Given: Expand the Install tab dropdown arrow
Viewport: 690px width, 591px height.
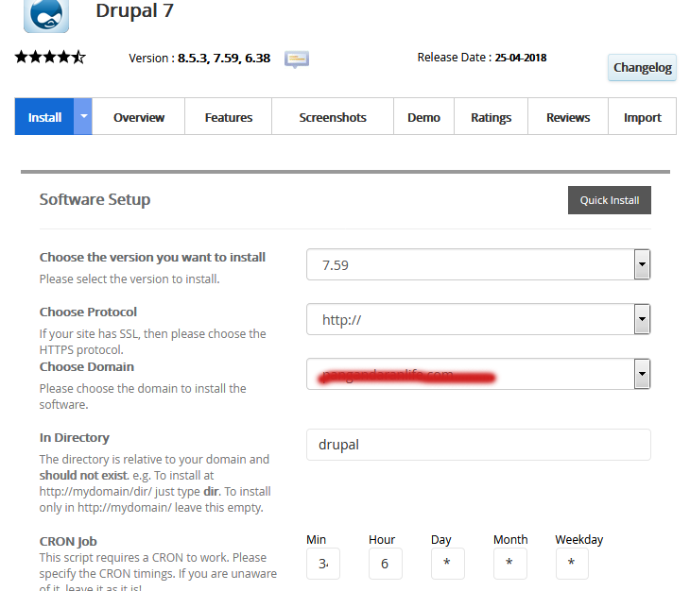Looking at the screenshot, I should coord(83,117).
